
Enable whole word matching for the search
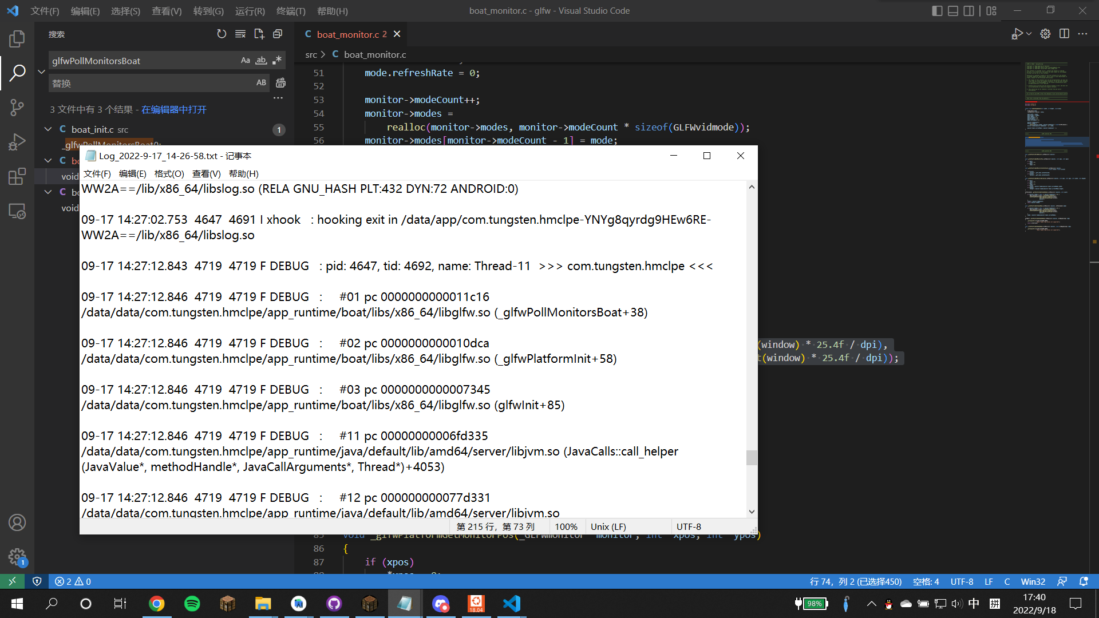pos(262,60)
